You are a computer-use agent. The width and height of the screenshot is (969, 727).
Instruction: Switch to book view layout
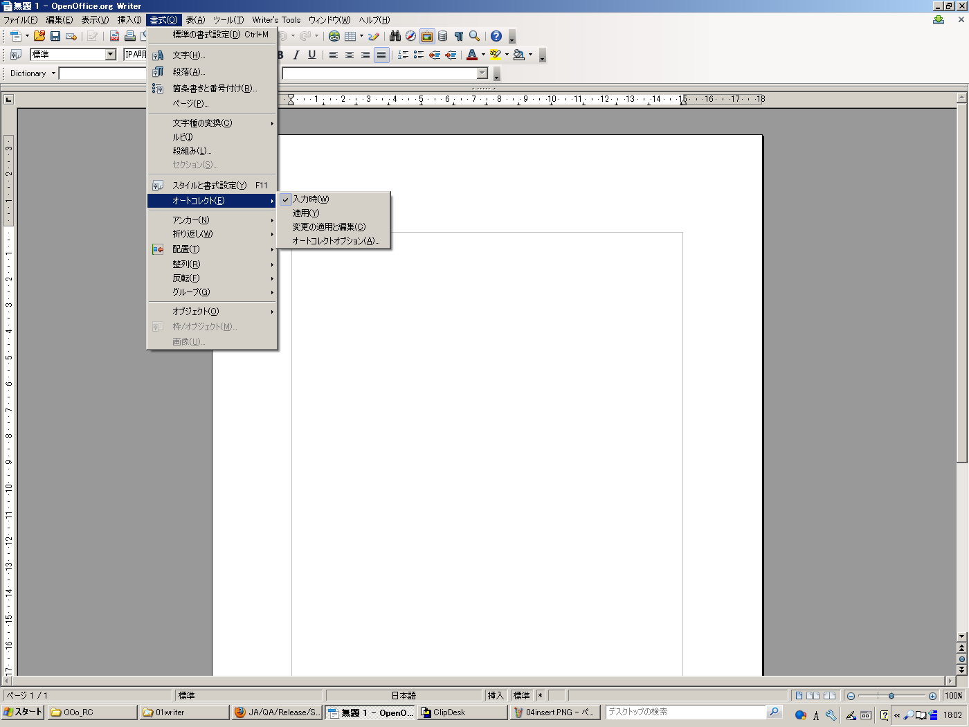[x=829, y=696]
